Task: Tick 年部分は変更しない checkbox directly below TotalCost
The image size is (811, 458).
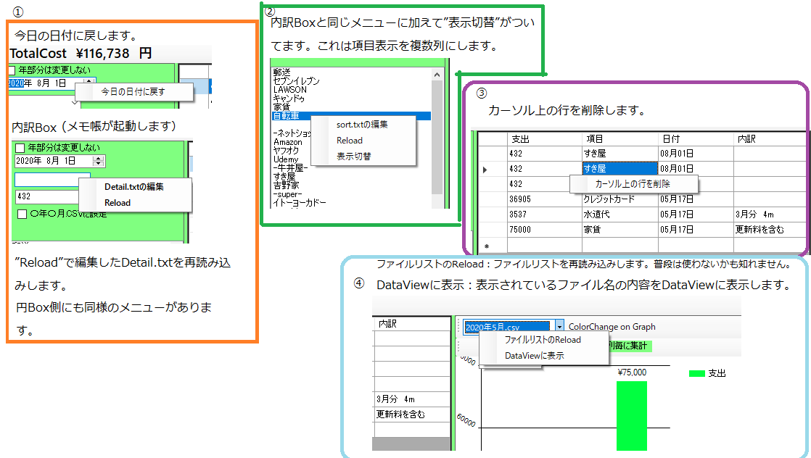Action: pos(12,70)
